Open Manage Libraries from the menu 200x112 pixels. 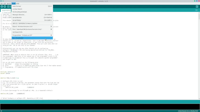[x=32, y=15]
